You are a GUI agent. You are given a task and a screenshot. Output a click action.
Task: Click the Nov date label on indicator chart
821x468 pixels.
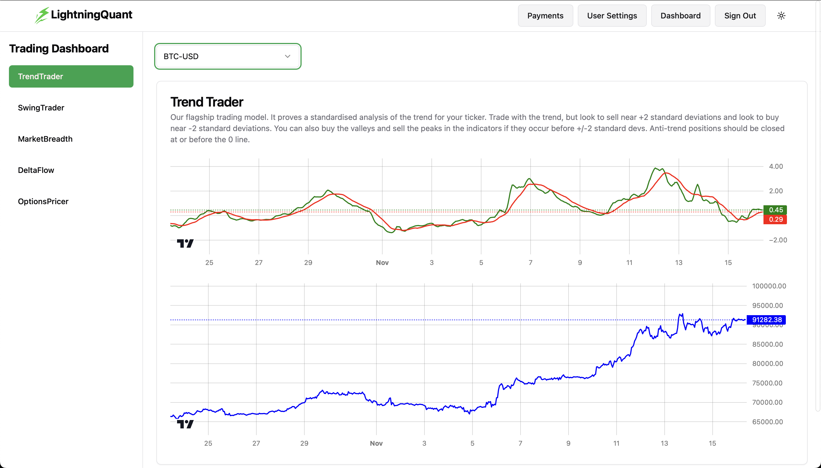click(x=382, y=263)
